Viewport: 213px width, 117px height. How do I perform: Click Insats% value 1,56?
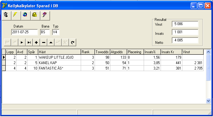152,57
